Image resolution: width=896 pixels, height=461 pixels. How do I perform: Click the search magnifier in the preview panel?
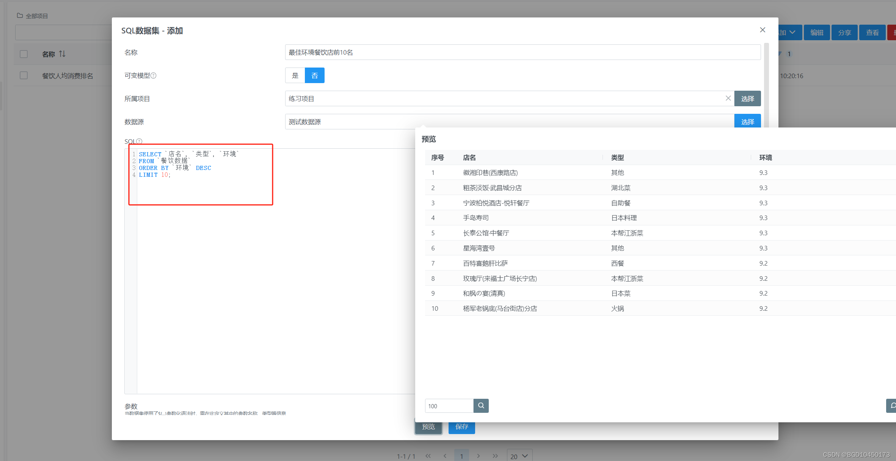point(481,406)
